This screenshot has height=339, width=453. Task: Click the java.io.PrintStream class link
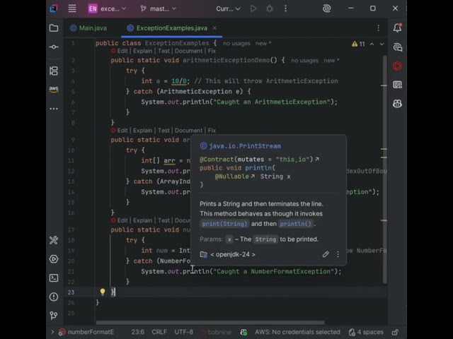coord(245,146)
